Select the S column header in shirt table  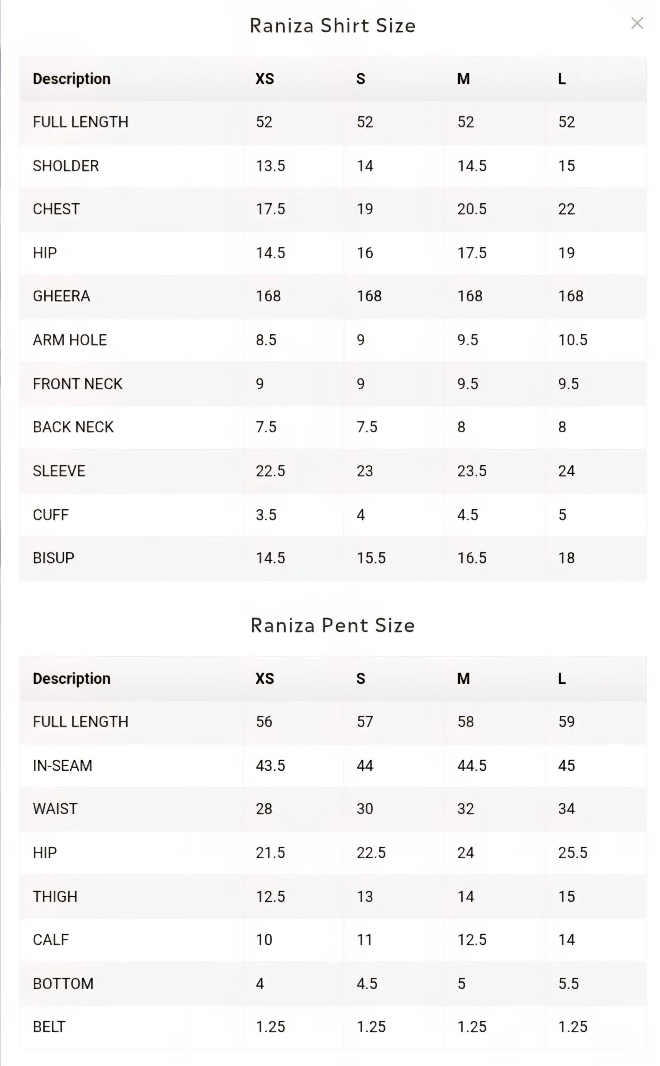[361, 79]
